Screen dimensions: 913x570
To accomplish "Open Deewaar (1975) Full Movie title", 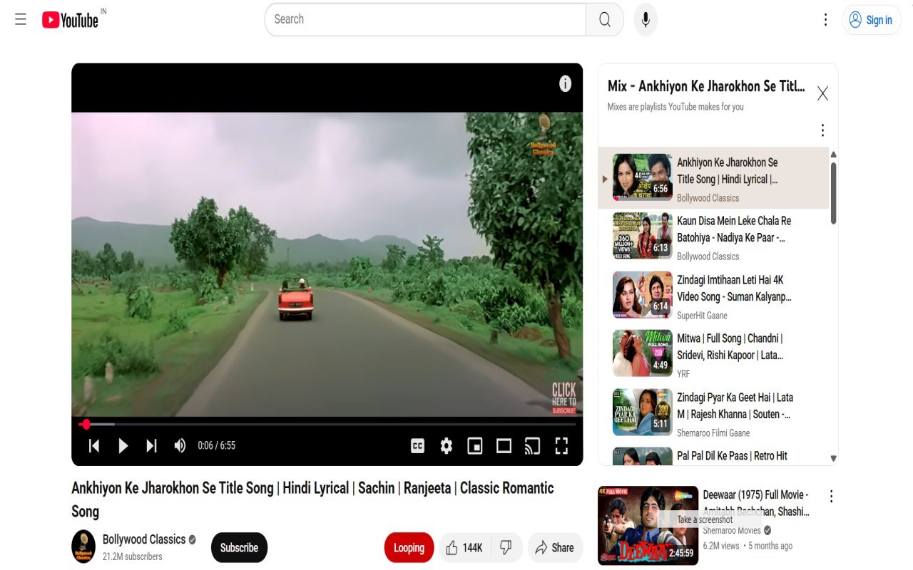I will pyautogui.click(x=756, y=503).
